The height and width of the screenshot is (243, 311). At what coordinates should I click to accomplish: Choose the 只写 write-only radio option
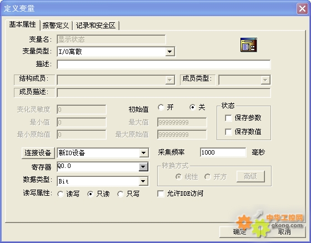click(121, 194)
